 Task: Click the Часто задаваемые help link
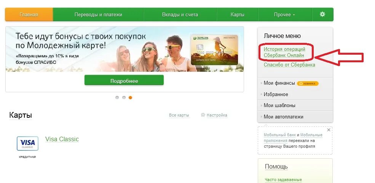tap(283, 180)
